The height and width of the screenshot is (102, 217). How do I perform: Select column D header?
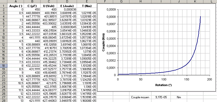67,2
